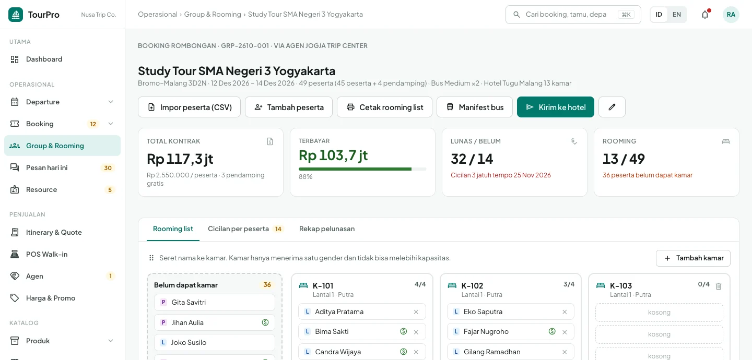Click Tambah kamar button
The width and height of the screenshot is (752, 360).
coord(693,258)
